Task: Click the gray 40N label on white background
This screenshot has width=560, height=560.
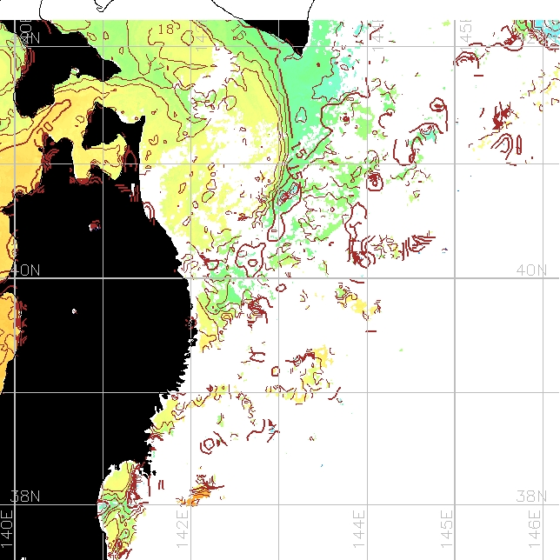Action: [x=531, y=270]
